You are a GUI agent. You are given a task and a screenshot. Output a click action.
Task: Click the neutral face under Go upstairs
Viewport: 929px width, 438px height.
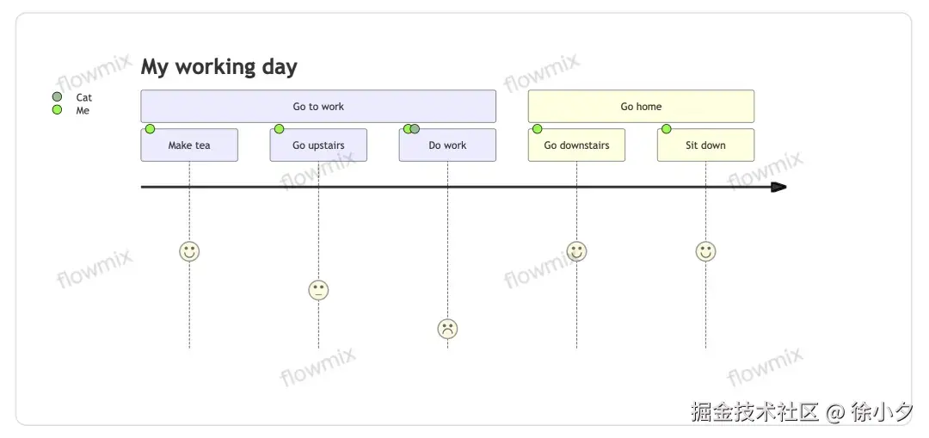[318, 290]
